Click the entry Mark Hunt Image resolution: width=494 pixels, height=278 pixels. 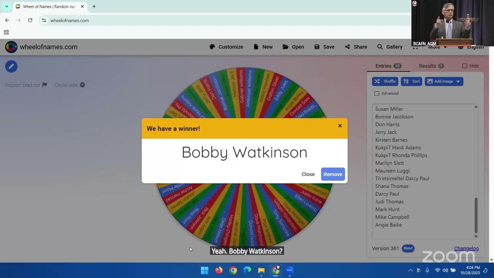tap(387, 209)
